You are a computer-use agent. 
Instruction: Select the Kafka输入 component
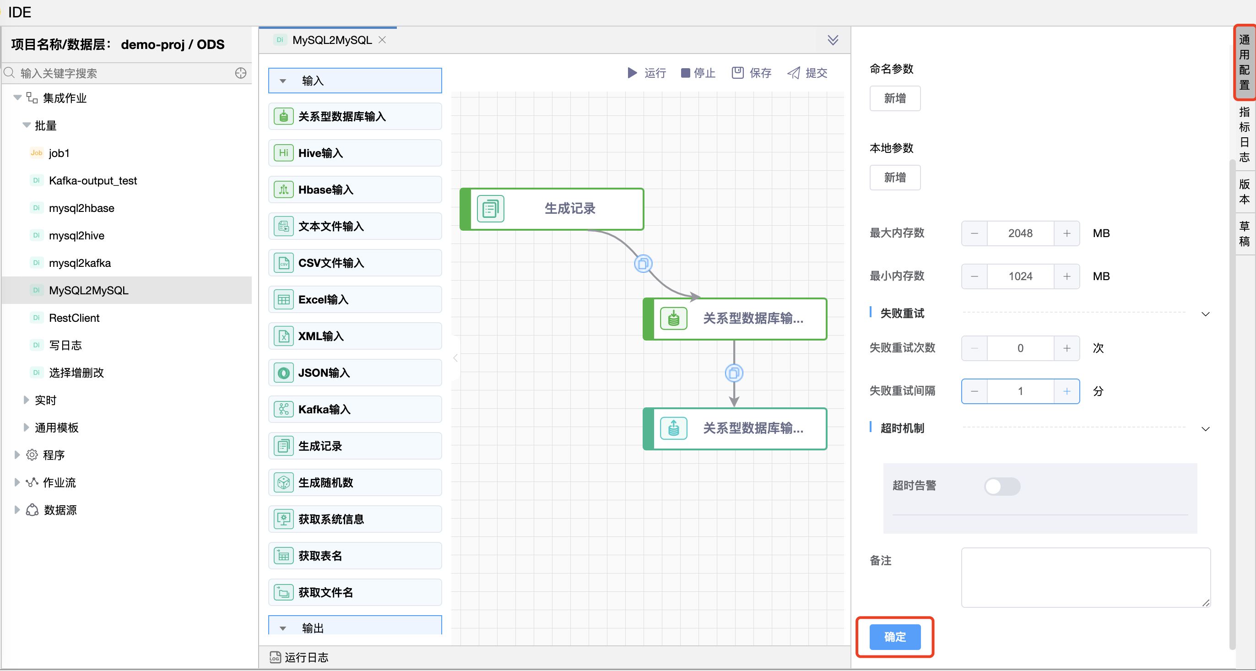click(x=354, y=409)
